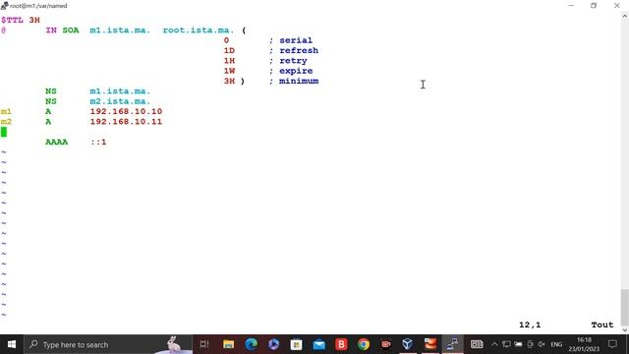Click the 'AAAA' record type
Screen dimensions: 629x354
(x=57, y=142)
